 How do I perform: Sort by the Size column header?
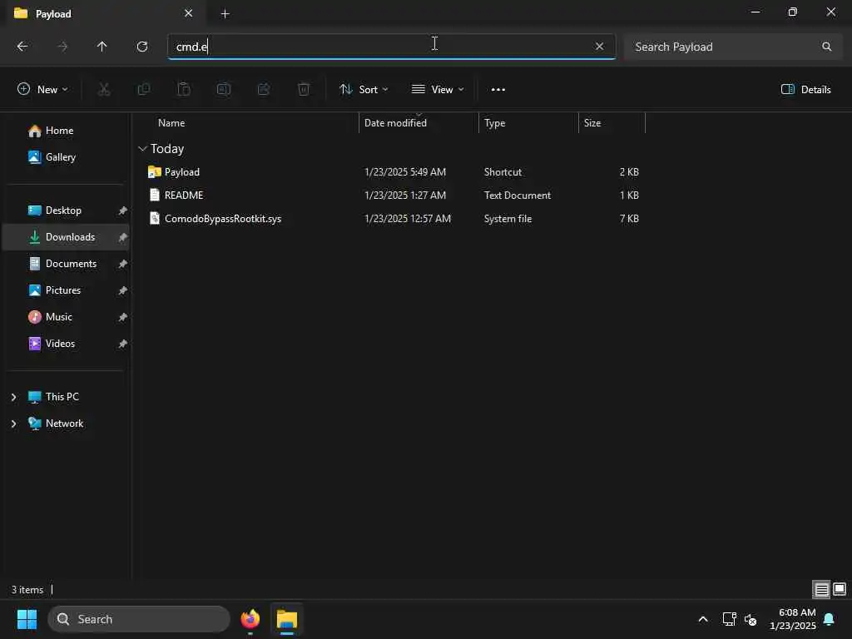point(592,123)
